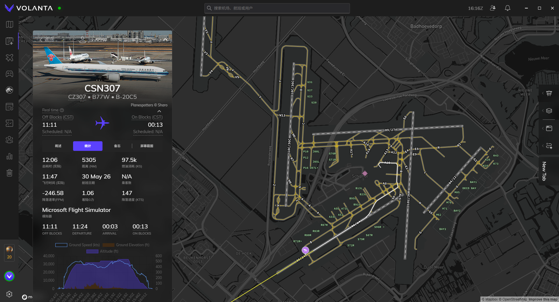Click the purple aircraft marker on runway
Image resolution: width=559 pixels, height=302 pixels.
click(x=305, y=250)
